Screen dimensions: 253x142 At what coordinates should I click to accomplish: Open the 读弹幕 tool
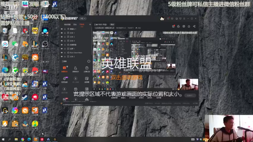tap(87, 80)
